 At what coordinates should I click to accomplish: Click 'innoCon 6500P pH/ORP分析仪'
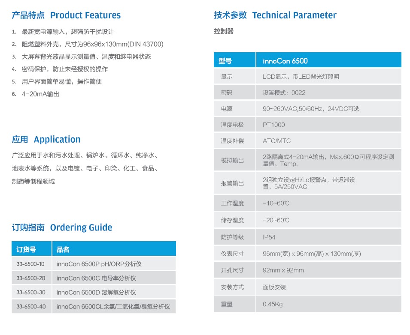(x=99, y=264)
